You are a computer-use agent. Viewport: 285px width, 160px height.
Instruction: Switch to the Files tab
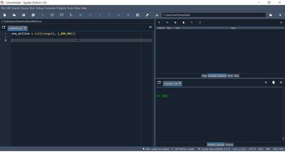(236, 76)
